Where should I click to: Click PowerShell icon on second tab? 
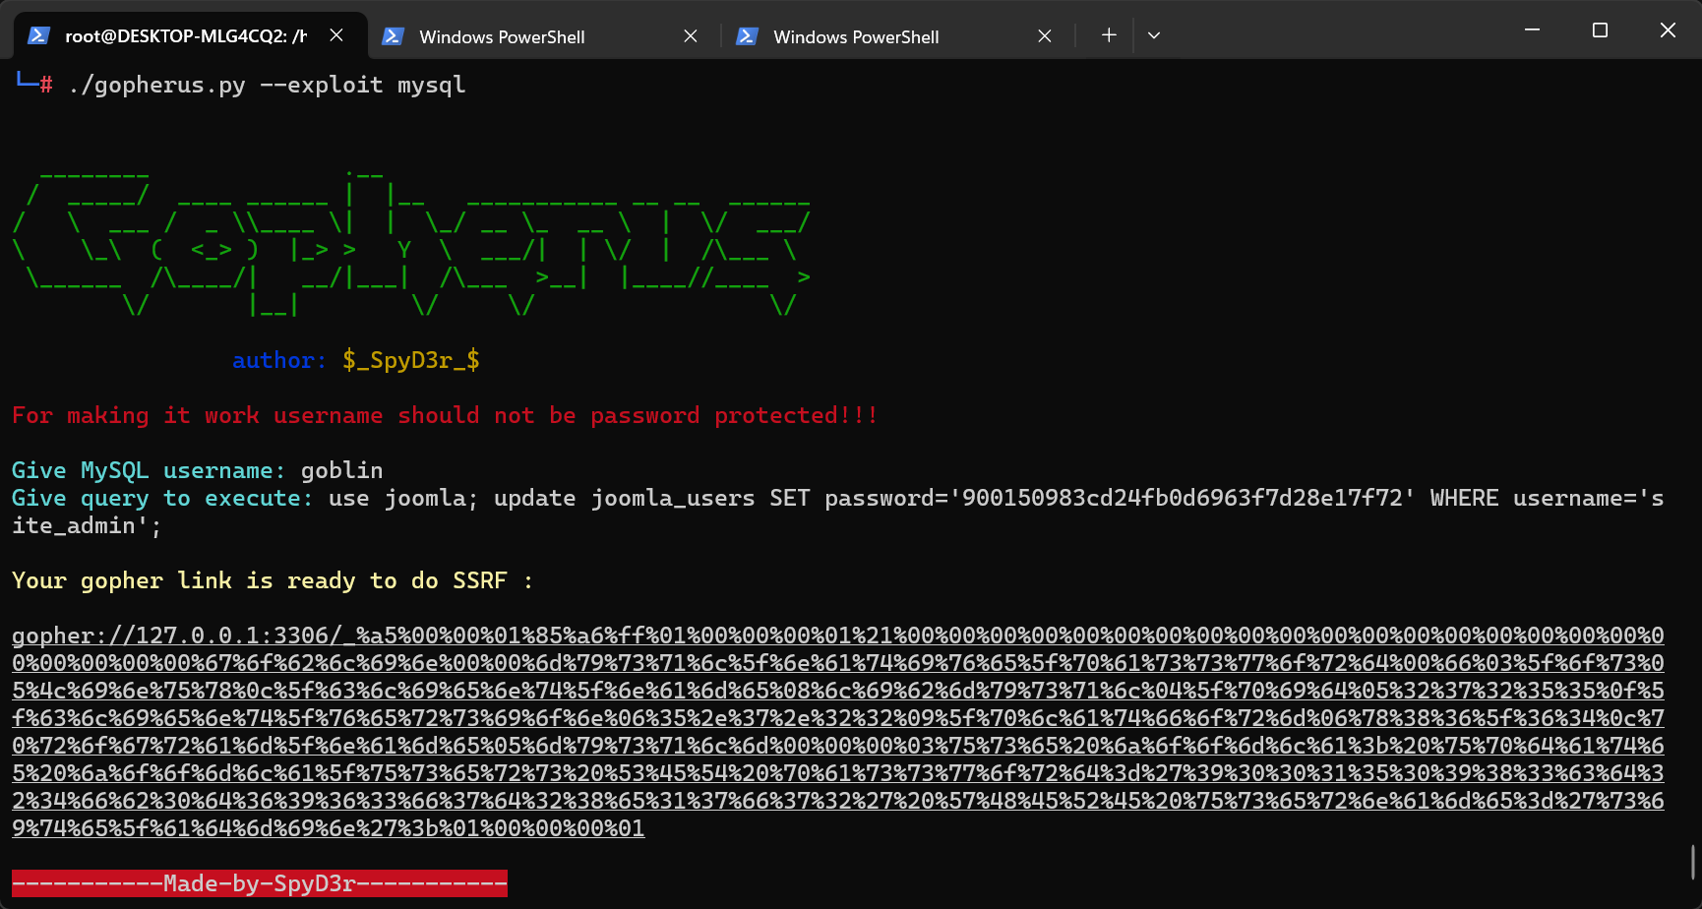click(393, 36)
